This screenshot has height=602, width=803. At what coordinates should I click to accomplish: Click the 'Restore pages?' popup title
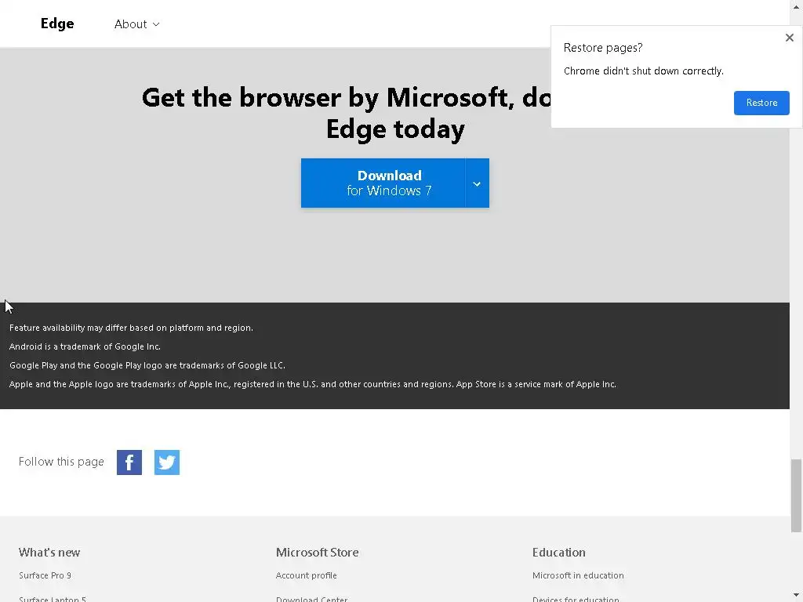[x=603, y=48]
